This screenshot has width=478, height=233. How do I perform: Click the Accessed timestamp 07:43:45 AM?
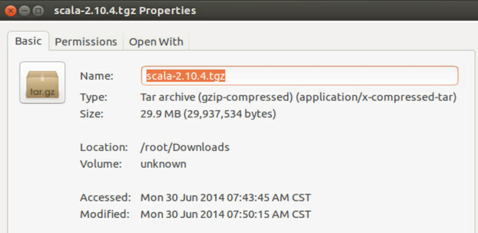tap(226, 198)
